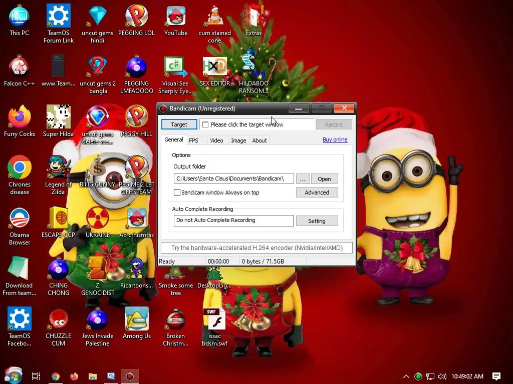Open File Explorer from the taskbar
The image size is (513, 384).
(93, 376)
